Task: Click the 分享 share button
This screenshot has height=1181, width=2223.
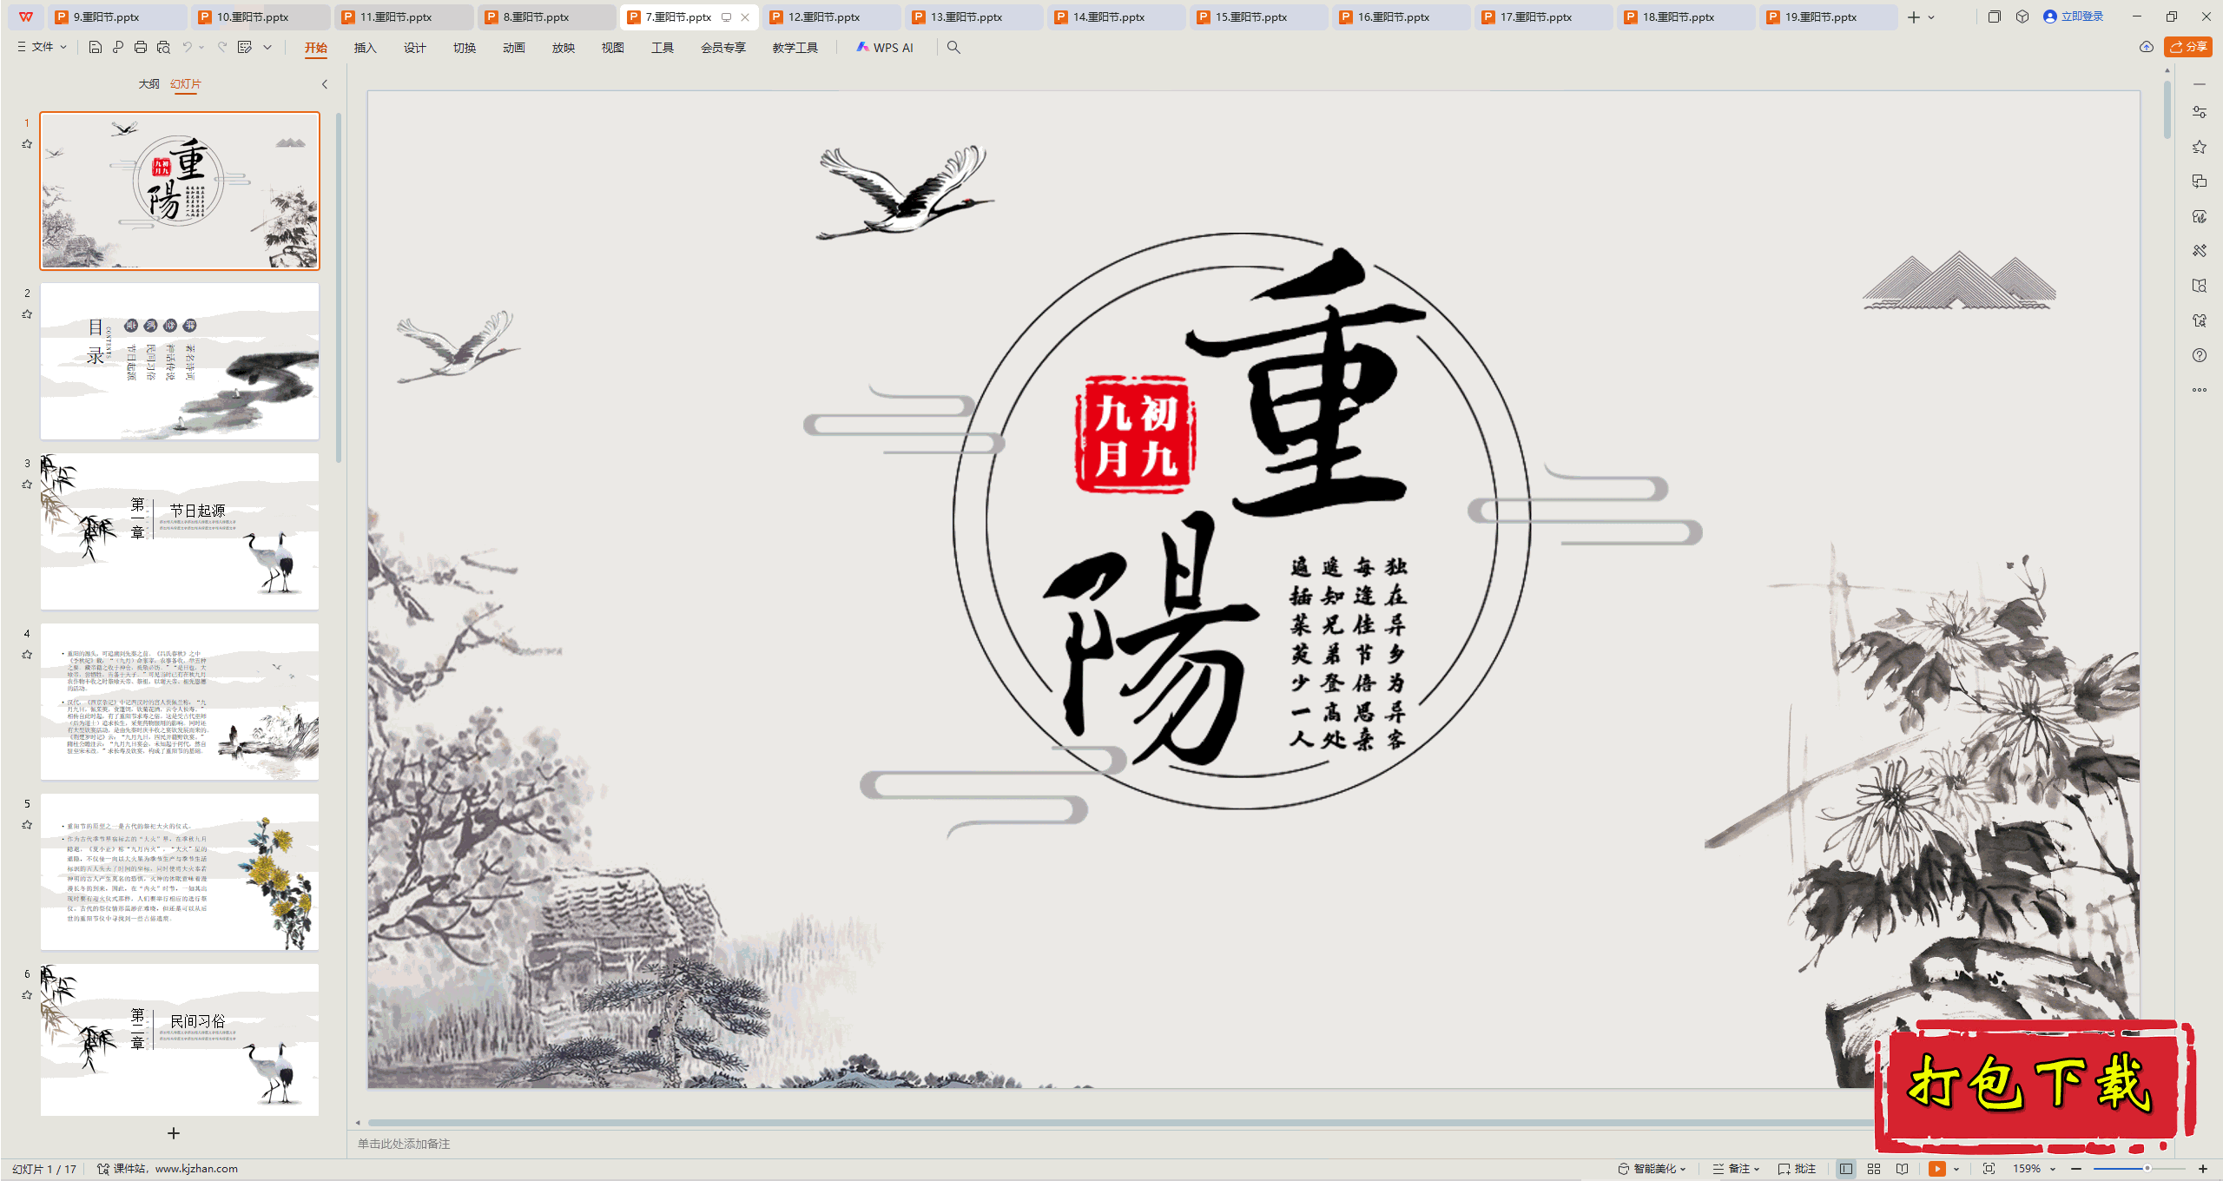Action: 2188,47
